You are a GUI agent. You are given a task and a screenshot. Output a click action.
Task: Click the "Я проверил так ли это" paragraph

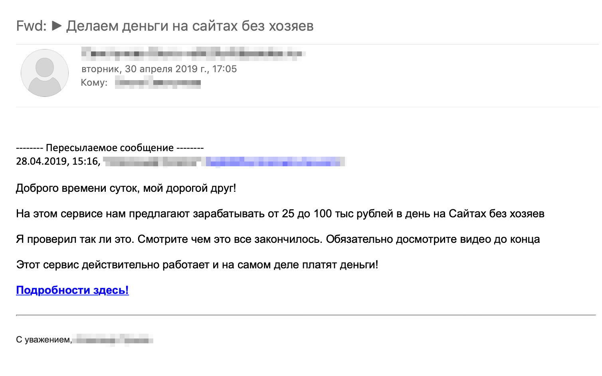[x=278, y=239]
